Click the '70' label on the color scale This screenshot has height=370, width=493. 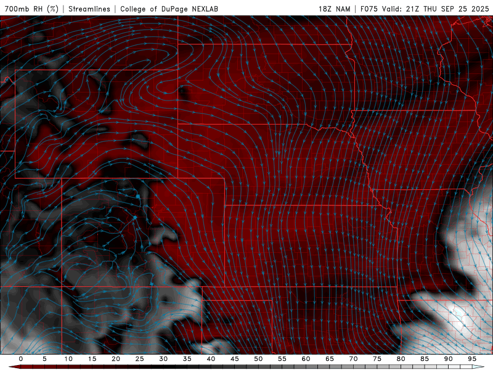(353, 359)
